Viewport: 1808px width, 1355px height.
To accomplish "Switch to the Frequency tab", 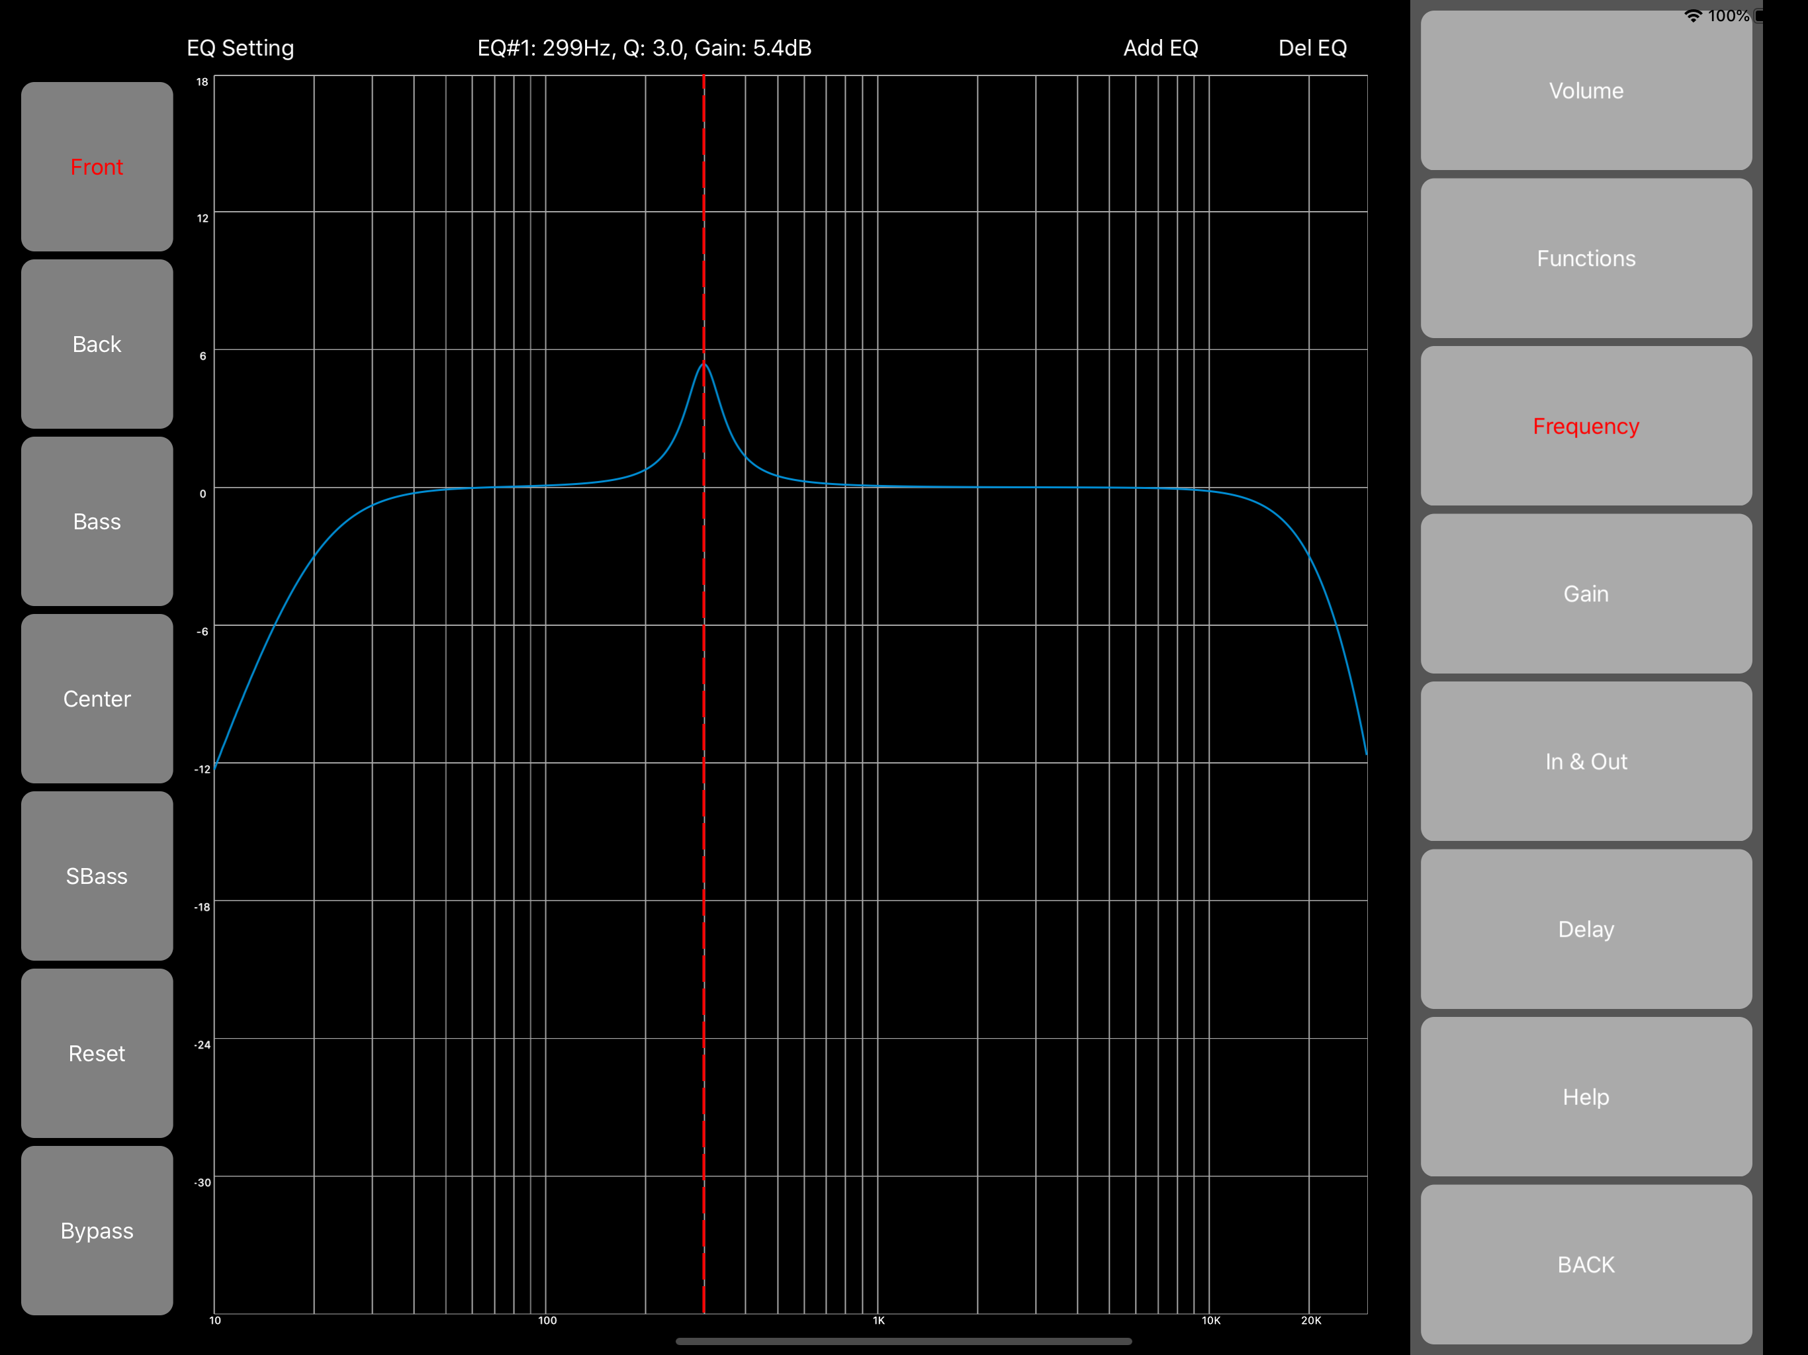I will (x=1586, y=426).
